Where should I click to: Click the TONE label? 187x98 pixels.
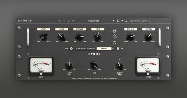pos(98,29)
